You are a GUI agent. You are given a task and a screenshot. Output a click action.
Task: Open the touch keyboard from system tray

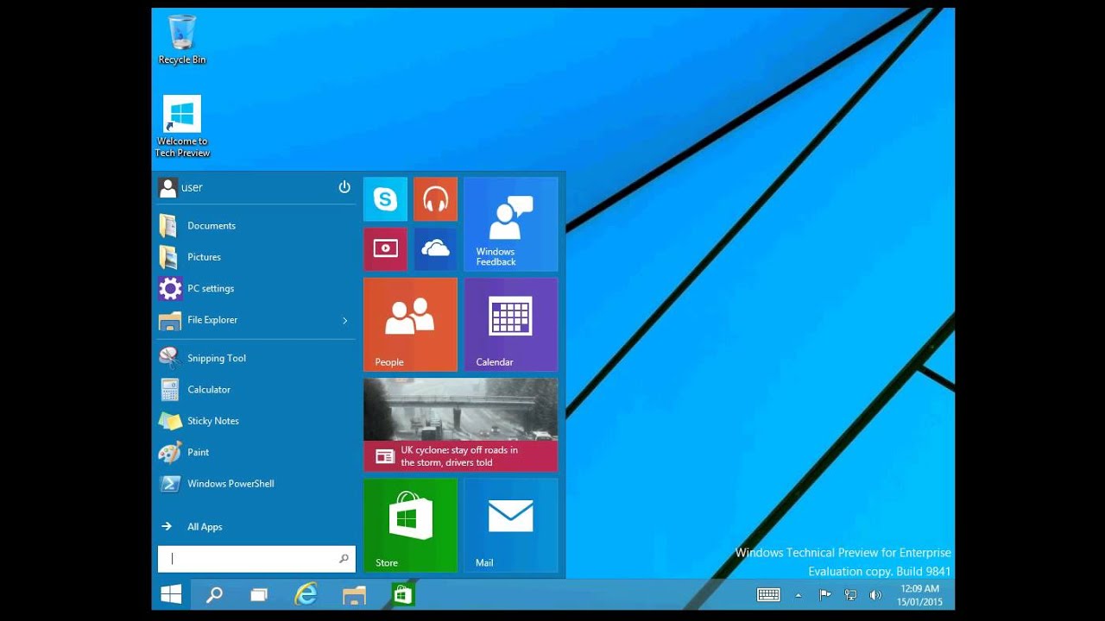[x=768, y=594]
